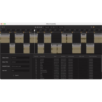Export the album
The height and width of the screenshot is (102, 102).
16,75
